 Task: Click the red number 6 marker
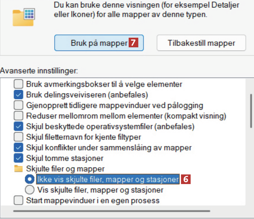click(x=186, y=179)
